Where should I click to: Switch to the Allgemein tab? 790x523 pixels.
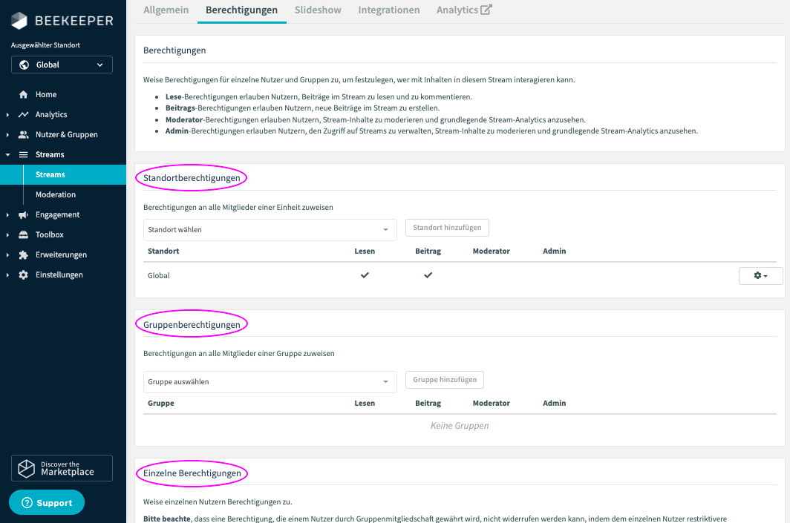166,10
